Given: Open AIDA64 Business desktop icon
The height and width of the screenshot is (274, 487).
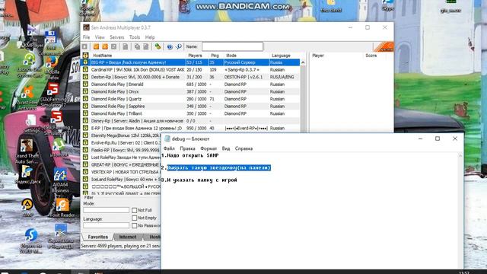Looking at the screenshot, I should click(60, 181).
